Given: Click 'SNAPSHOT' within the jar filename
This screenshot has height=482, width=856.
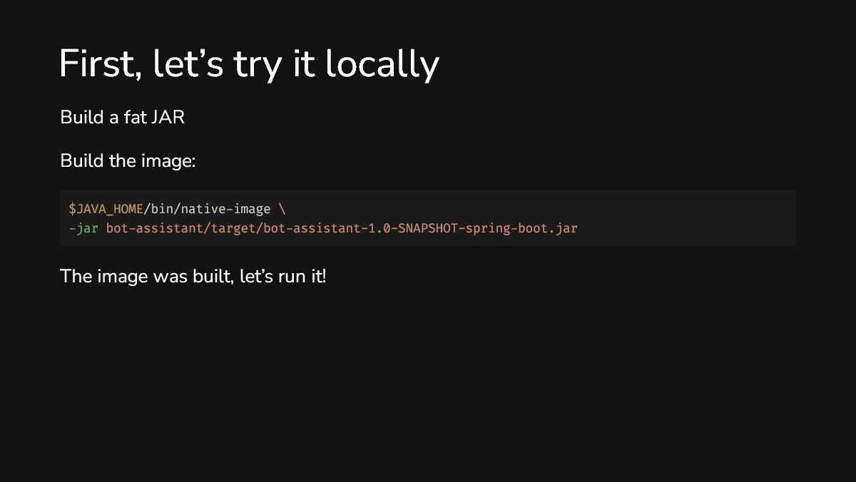Looking at the screenshot, I should (x=428, y=229).
